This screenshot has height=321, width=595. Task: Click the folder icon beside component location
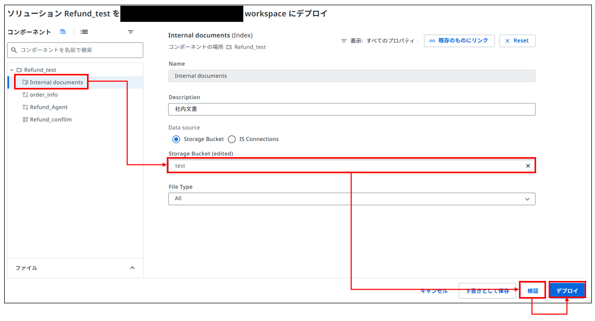tap(229, 47)
